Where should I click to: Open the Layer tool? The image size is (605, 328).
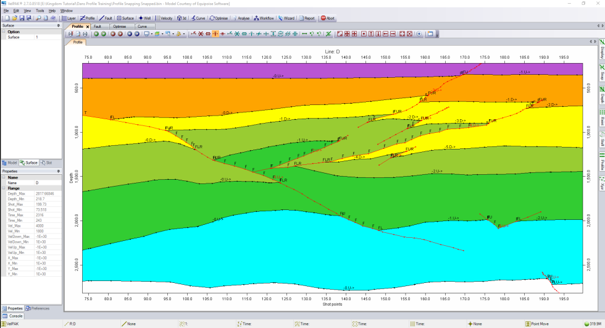(69, 18)
